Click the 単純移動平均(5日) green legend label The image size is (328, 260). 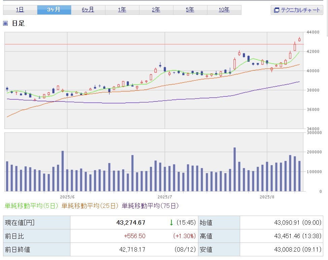pyautogui.click(x=32, y=206)
